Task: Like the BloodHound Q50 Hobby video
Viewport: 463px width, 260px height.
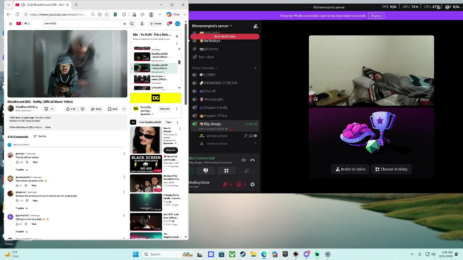Action: [x=71, y=109]
